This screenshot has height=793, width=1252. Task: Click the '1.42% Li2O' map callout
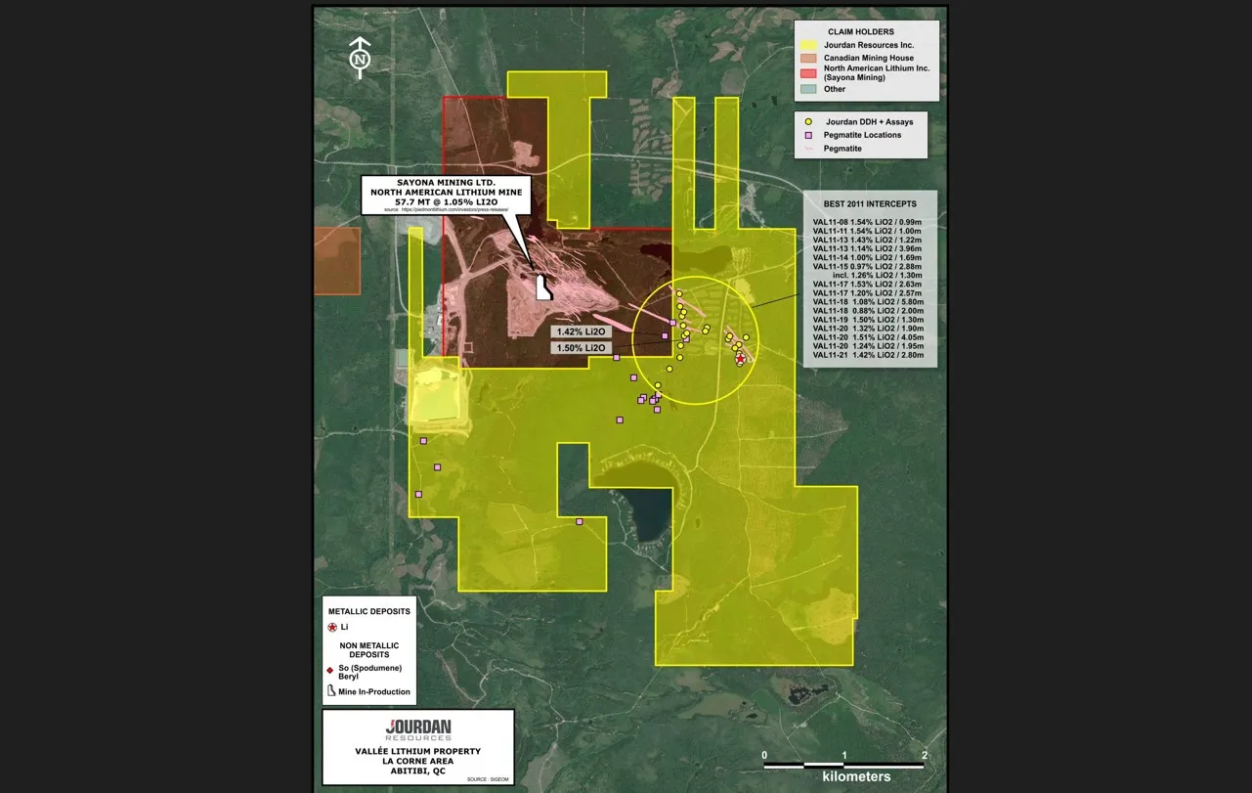[582, 332]
